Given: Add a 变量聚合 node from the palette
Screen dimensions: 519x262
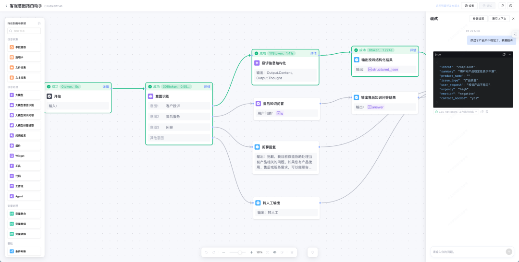Looking at the screenshot, I should click(24, 214).
